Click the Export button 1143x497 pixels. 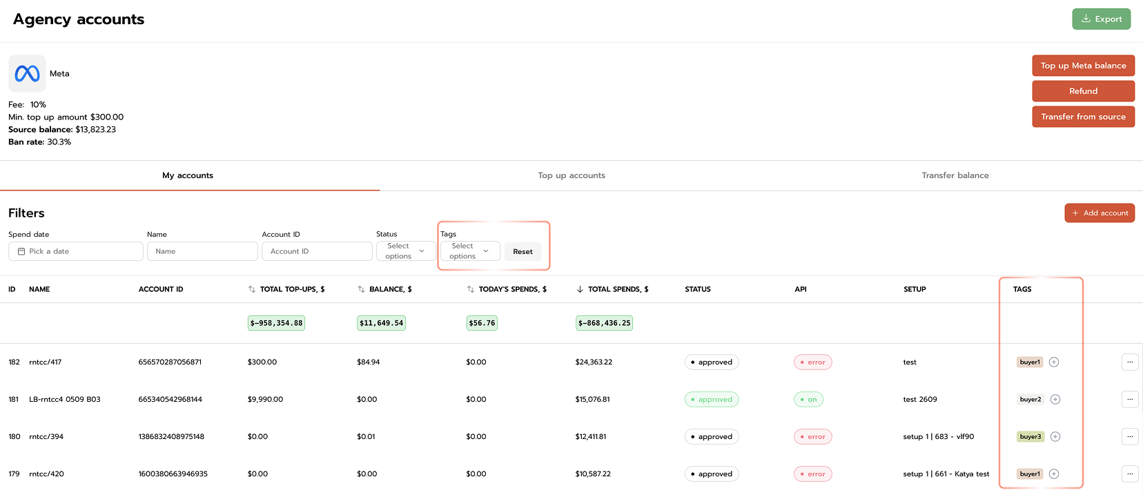click(x=1101, y=19)
